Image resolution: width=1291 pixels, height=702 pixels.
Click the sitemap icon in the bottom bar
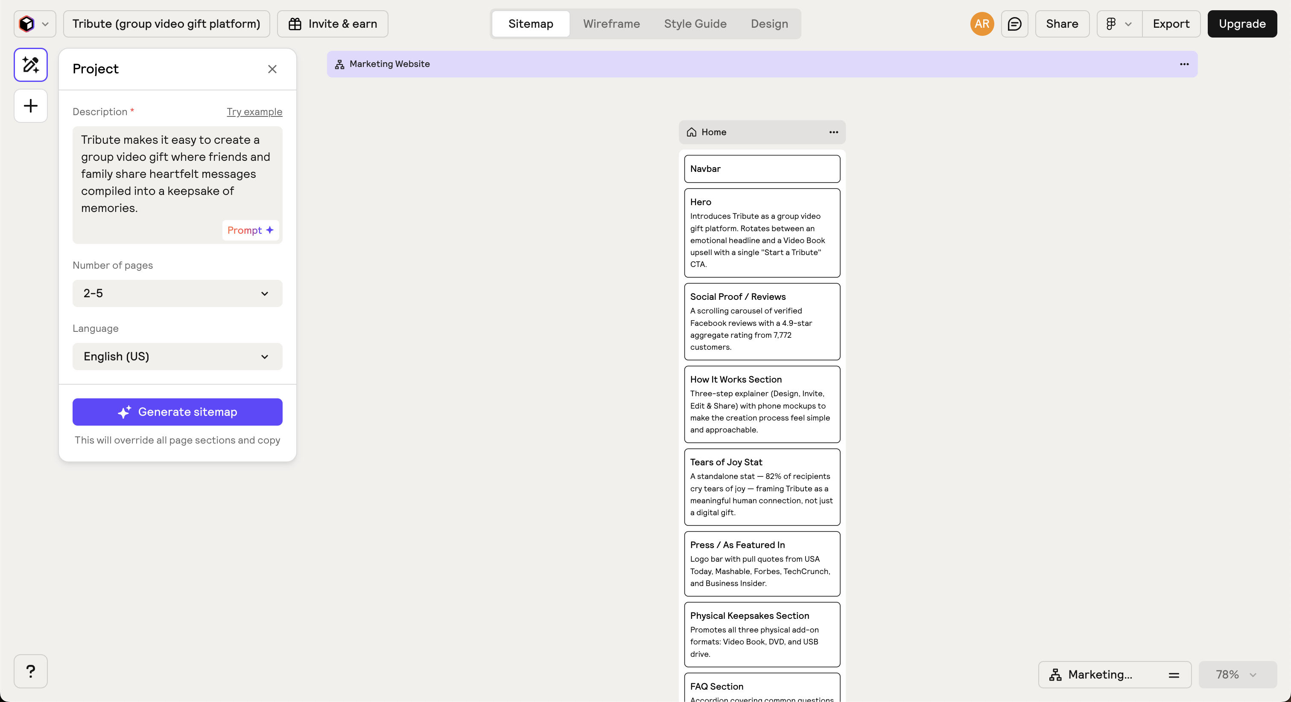click(1055, 674)
